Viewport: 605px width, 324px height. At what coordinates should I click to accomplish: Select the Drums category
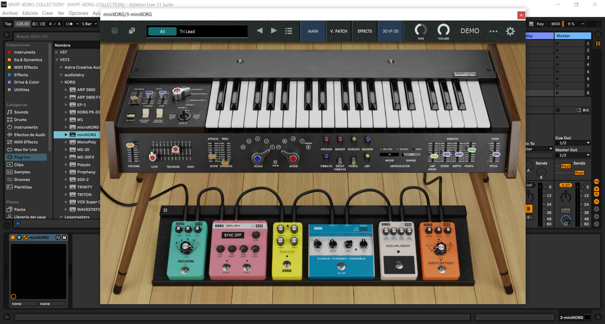(20, 120)
